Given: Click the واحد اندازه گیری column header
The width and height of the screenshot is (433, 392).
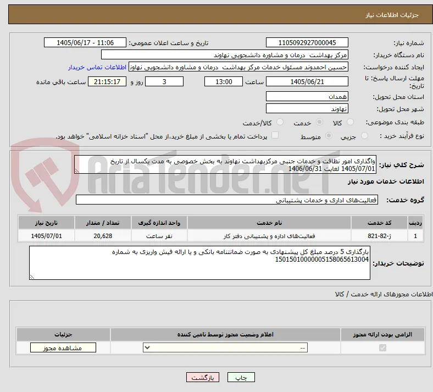Looking at the screenshot, I should click(159, 223).
